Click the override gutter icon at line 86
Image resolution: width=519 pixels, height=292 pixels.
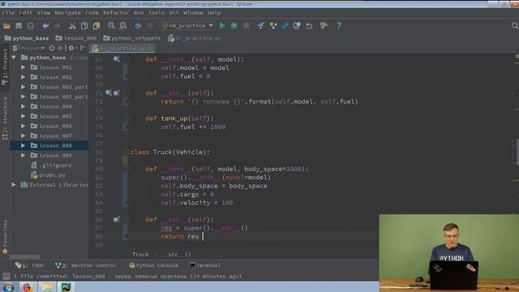[116, 220]
